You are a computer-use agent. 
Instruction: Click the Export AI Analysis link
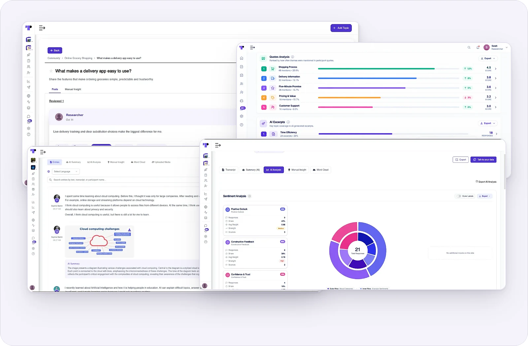tap(486, 182)
